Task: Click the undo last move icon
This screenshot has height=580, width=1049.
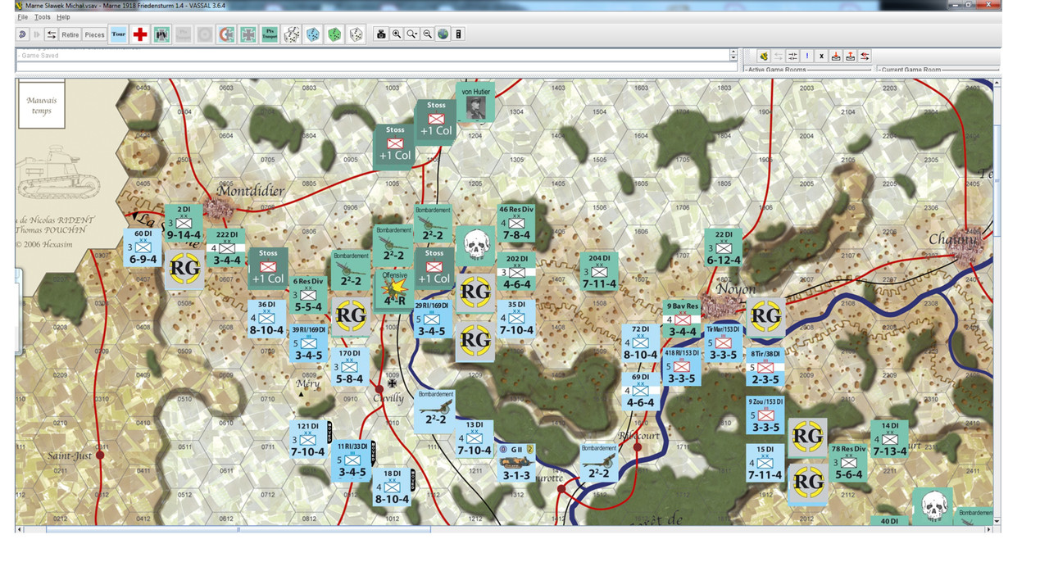Action: point(22,34)
